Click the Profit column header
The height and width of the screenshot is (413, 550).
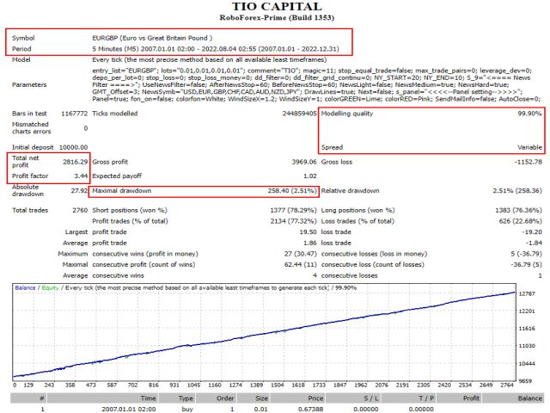[459, 398]
